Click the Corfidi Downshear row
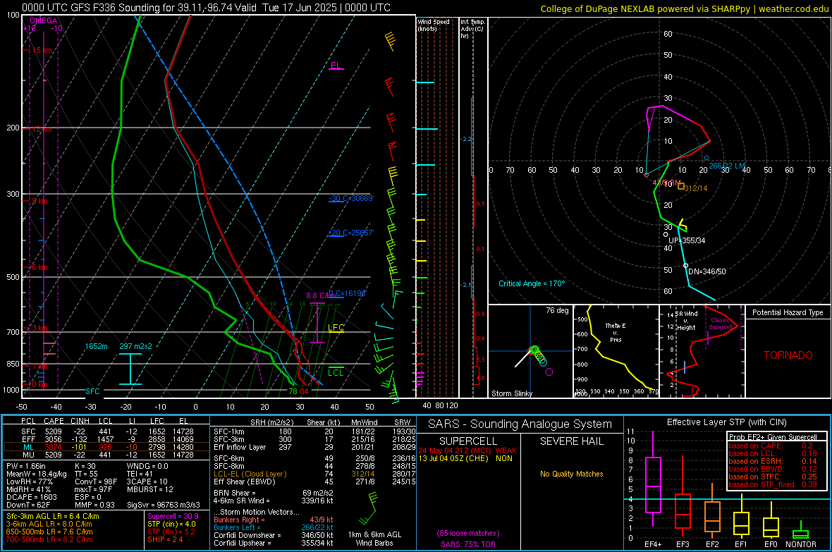832x552 pixels. pos(274,535)
